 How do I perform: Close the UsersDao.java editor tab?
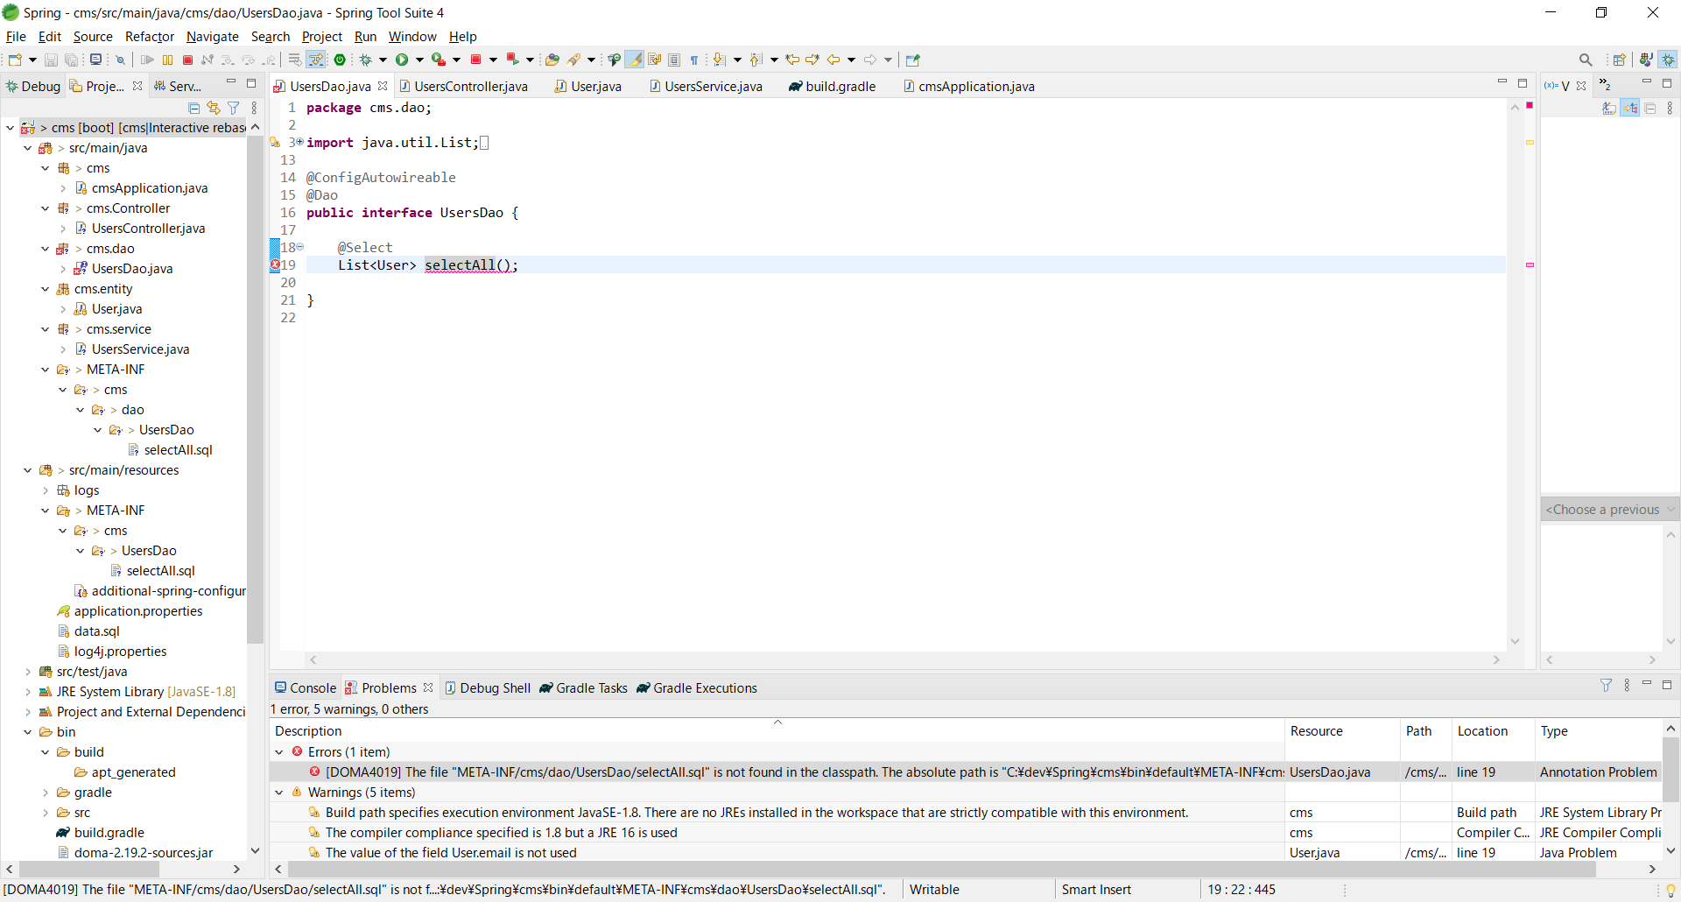pos(383,86)
